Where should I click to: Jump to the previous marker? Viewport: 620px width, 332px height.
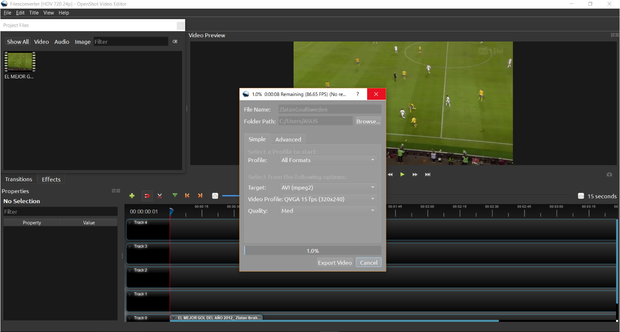point(187,195)
